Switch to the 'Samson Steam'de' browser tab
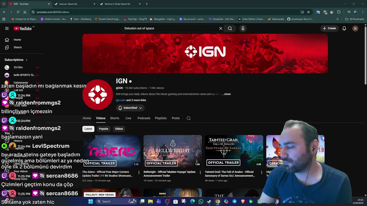This screenshot has width=367, height=206. tap(75, 4)
